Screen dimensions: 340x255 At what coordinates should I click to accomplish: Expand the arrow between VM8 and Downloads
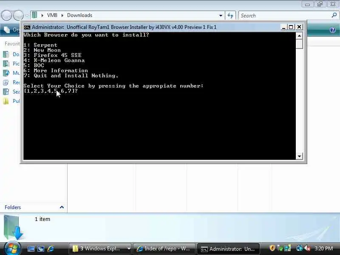pyautogui.click(x=62, y=15)
